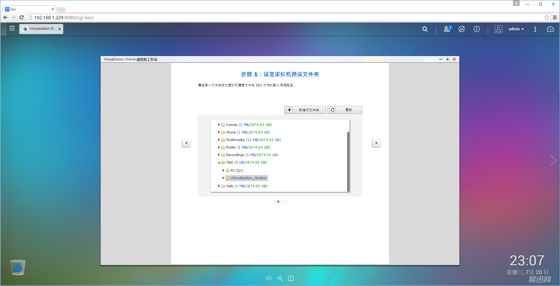Select the first wizard page dot
This screenshot has height=286, width=560.
275,202
